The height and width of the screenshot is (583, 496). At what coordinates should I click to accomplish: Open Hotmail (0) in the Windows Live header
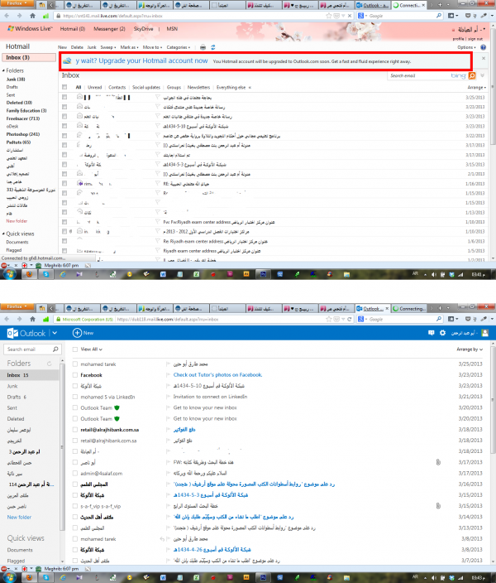click(x=73, y=29)
